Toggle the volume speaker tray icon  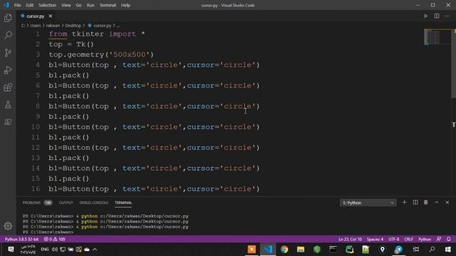(55, 250)
